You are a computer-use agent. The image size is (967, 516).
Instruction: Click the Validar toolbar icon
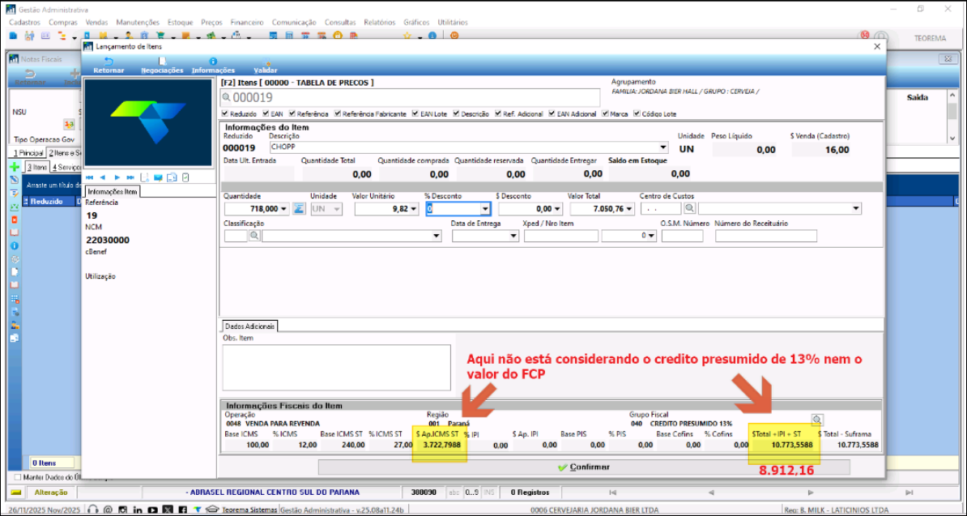[266, 62]
